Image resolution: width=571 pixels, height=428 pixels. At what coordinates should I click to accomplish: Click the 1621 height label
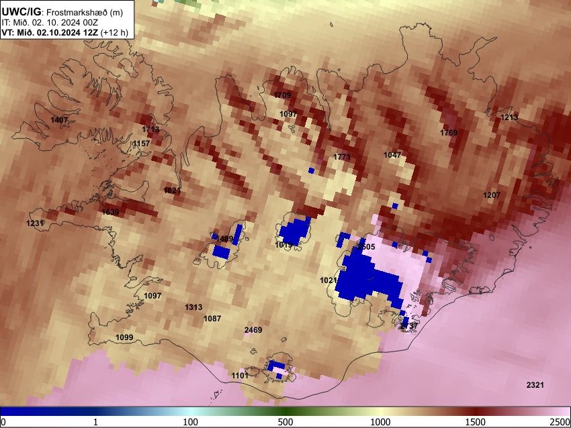point(172,190)
